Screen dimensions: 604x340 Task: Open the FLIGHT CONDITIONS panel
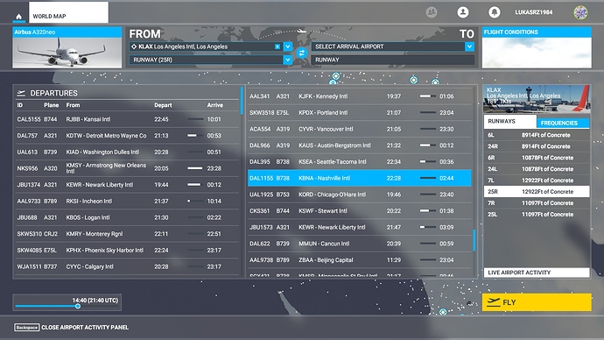(537, 47)
